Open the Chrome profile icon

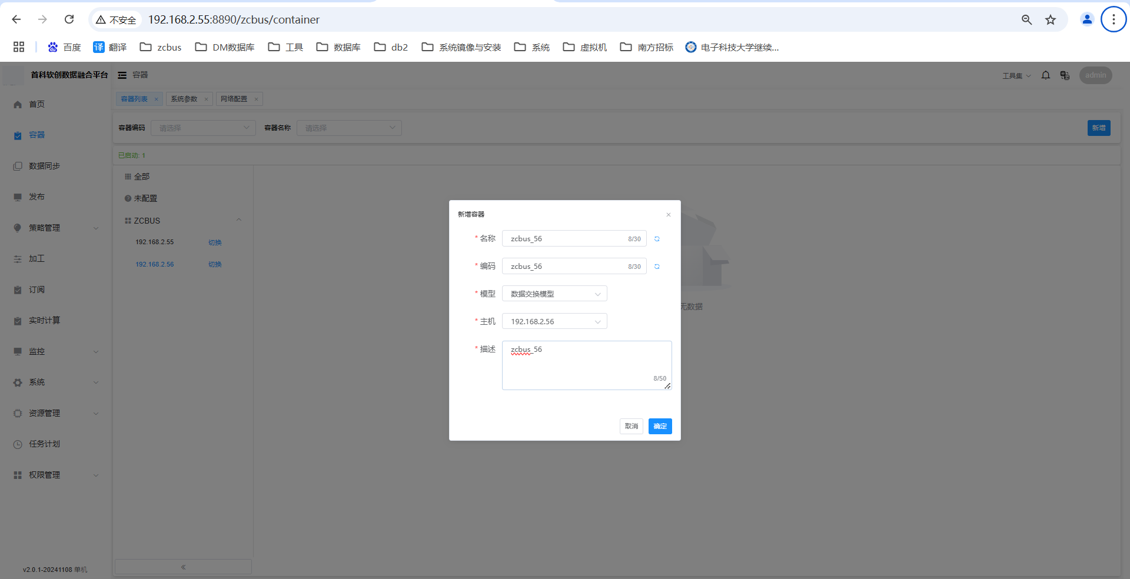[1086, 19]
